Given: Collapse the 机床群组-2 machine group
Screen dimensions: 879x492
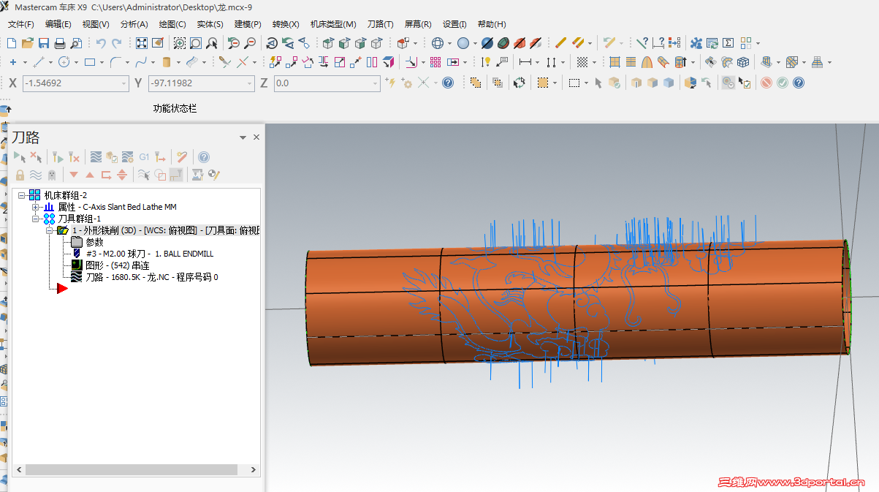Looking at the screenshot, I should [x=22, y=195].
